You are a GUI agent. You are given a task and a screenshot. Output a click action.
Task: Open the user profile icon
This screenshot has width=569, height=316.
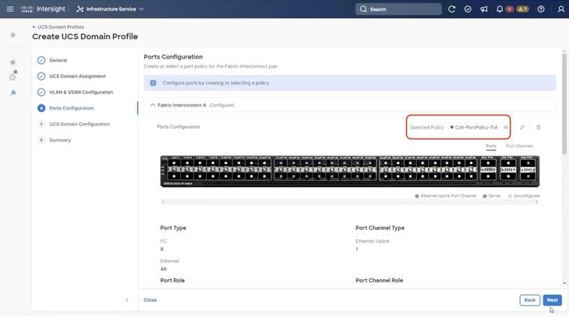pyautogui.click(x=561, y=9)
